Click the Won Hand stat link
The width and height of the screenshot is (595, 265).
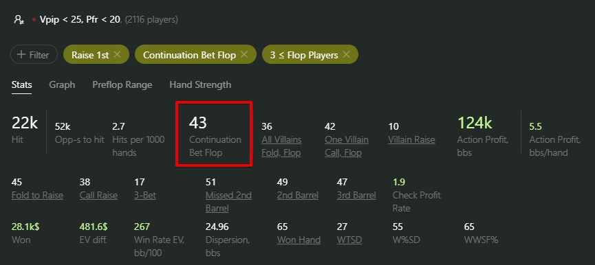[299, 240]
